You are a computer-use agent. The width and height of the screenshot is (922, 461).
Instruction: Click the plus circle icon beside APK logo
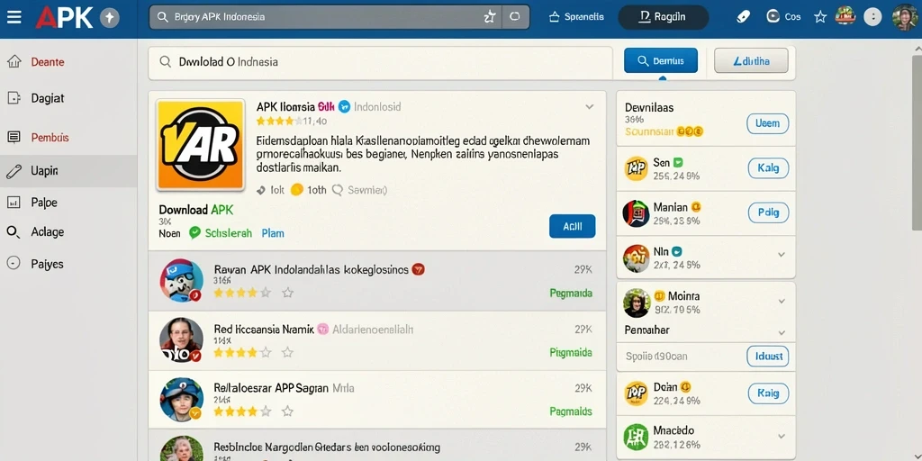pos(109,18)
